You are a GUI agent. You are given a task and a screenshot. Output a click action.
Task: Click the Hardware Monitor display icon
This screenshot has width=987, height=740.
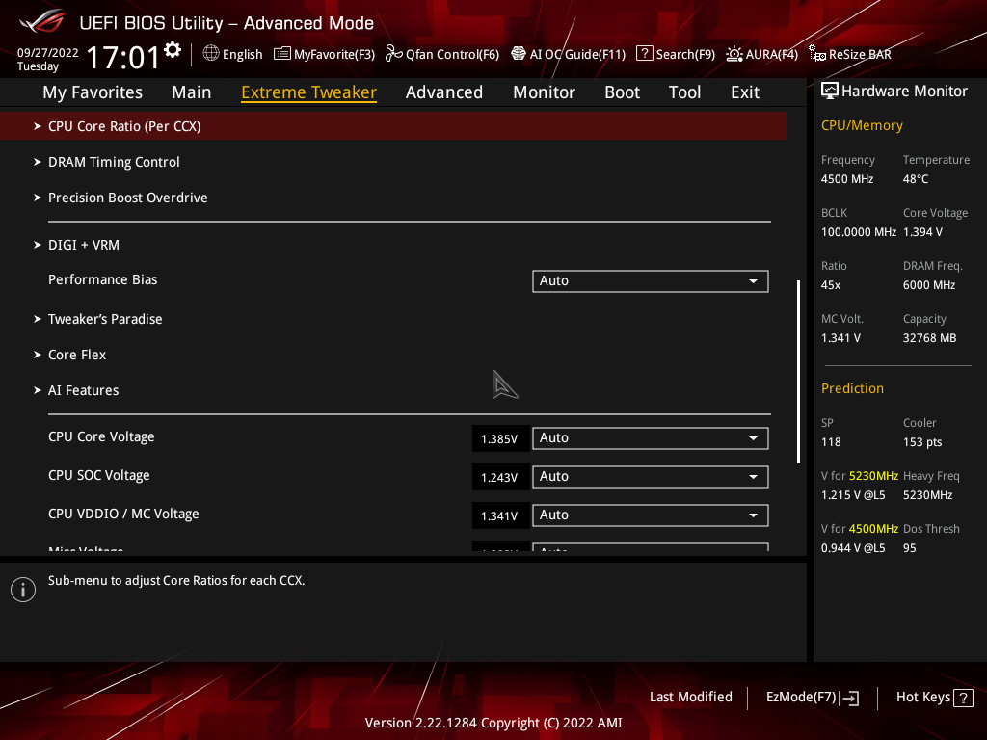point(830,92)
